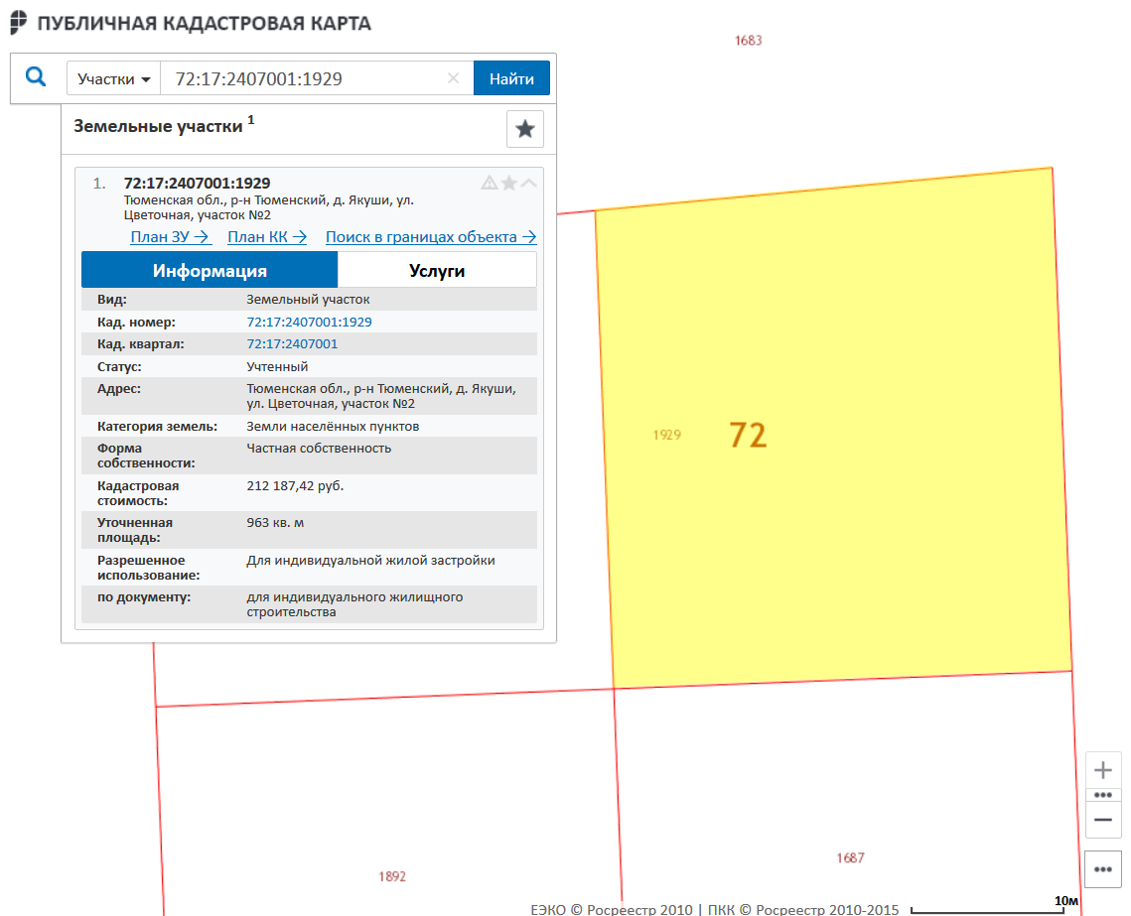Open zoom level options between plus and minus

pyautogui.click(x=1102, y=795)
